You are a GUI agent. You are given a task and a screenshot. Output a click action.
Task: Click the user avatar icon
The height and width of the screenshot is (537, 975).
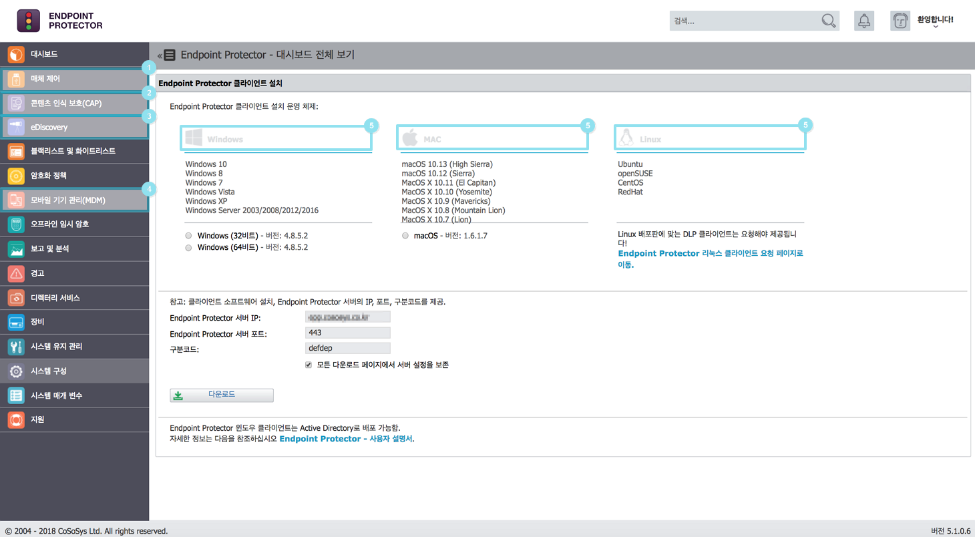click(x=900, y=21)
